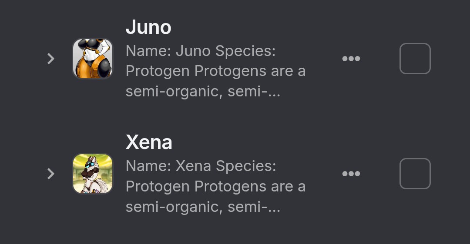Screen dimensions: 470x244
Task: Open the three-dot menu for Xena
Action: 351,174
